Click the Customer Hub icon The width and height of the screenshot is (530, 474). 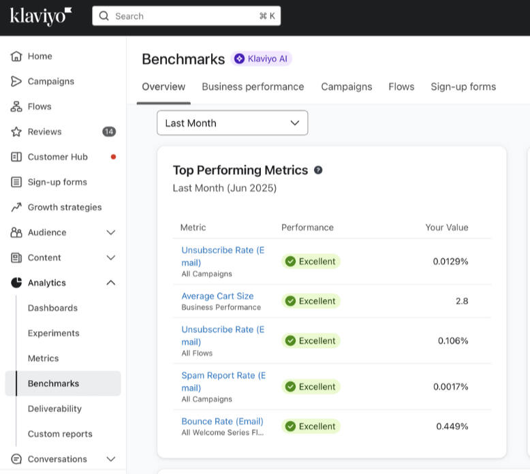coord(16,157)
